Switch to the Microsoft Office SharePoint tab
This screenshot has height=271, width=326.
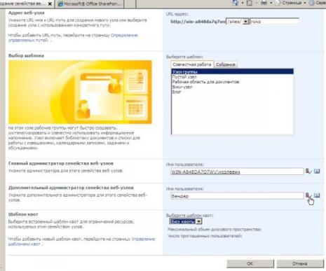[x=90, y=4]
